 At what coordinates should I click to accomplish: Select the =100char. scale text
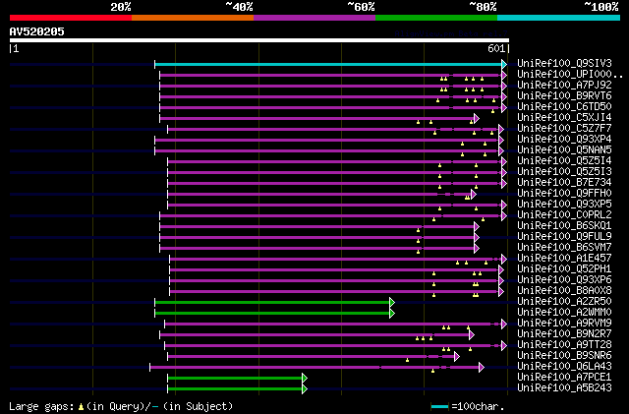click(478, 407)
